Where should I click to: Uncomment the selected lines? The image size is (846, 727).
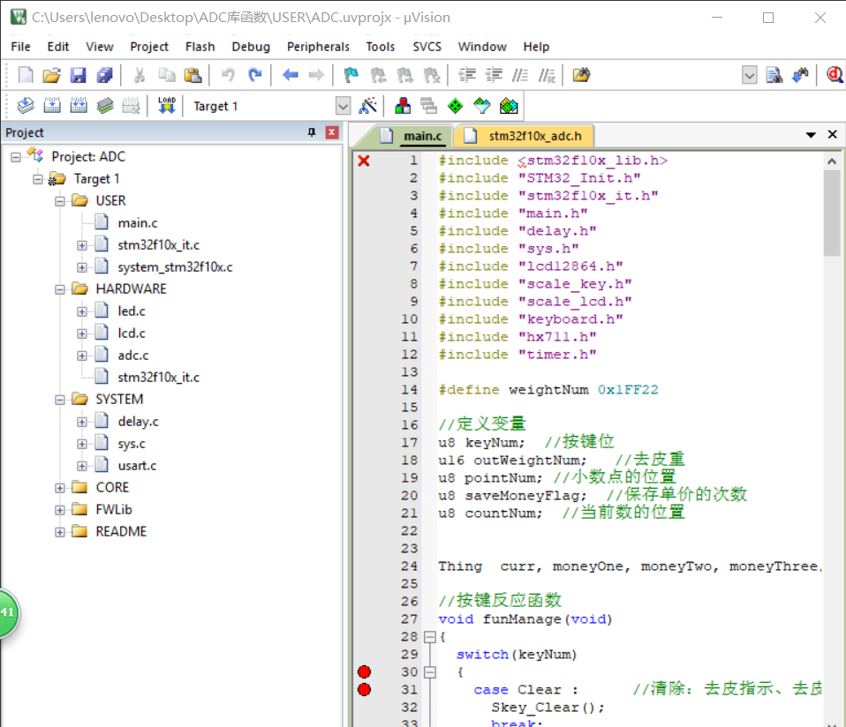click(547, 75)
